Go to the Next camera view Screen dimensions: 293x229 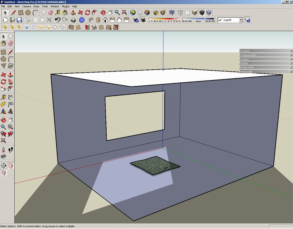[11, 134]
